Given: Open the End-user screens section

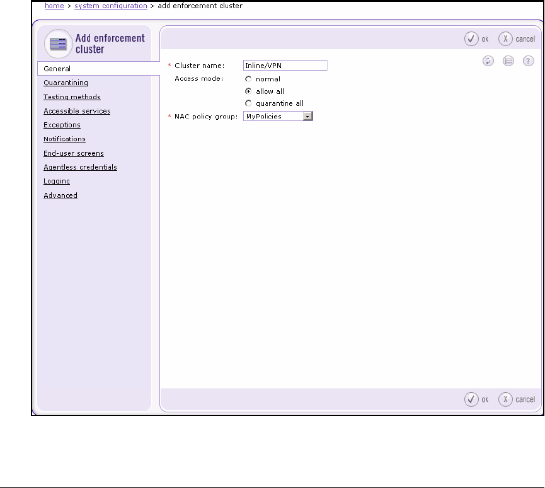Looking at the screenshot, I should 74,153.
